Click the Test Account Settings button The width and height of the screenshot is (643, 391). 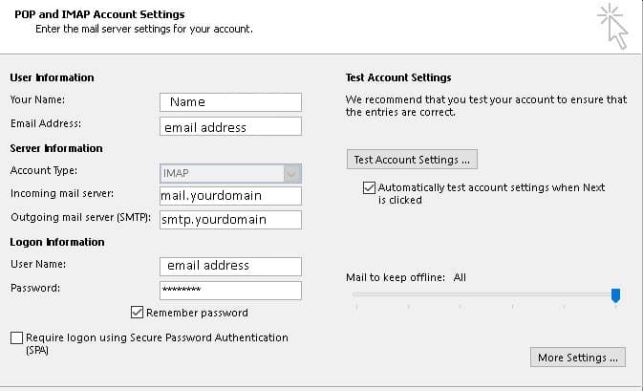[412, 160]
